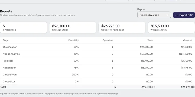Click the Open deals column header

pos(108,40)
